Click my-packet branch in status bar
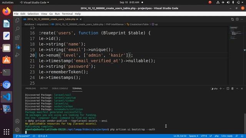The width and height of the screenshot is (246, 138). coord(23,136)
